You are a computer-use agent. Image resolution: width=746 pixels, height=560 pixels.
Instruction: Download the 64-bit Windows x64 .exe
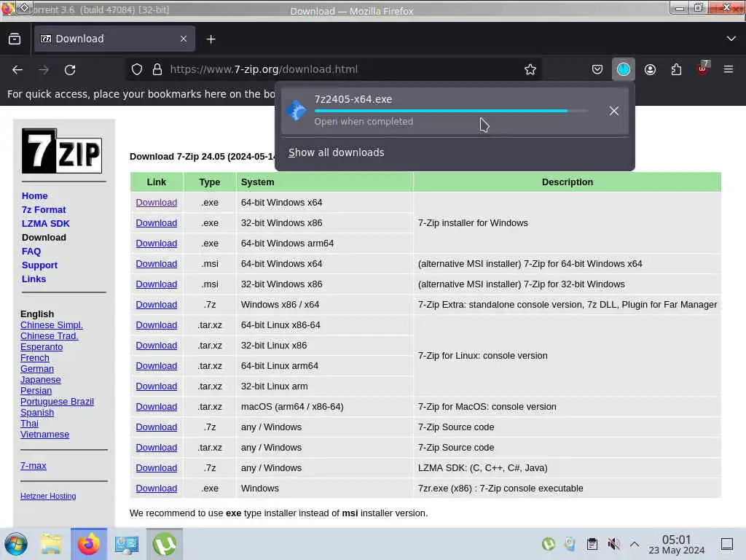(157, 203)
